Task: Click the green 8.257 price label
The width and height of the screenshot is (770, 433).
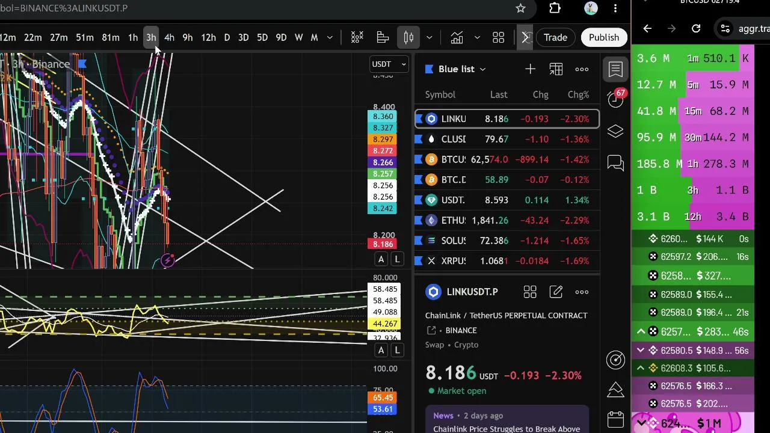Action: coord(383,174)
